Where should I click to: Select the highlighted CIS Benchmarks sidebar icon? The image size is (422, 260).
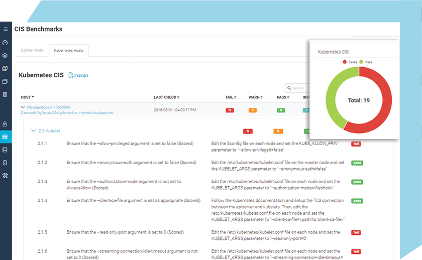pos(6,137)
